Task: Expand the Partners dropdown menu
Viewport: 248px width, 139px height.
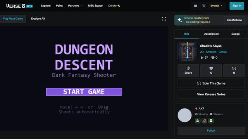Action: 75,6
